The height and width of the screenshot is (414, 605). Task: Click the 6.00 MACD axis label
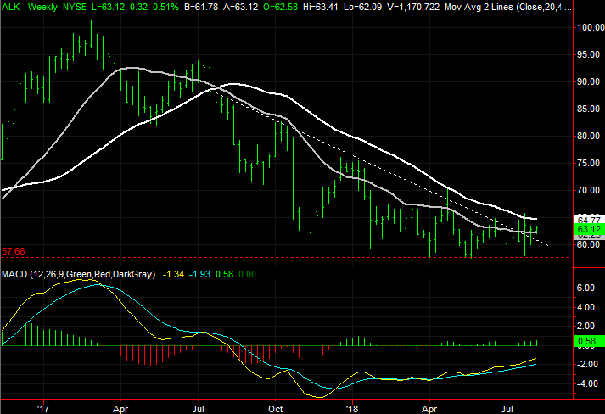[x=585, y=288]
